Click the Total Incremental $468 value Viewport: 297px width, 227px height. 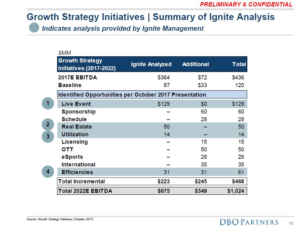[x=237, y=181]
